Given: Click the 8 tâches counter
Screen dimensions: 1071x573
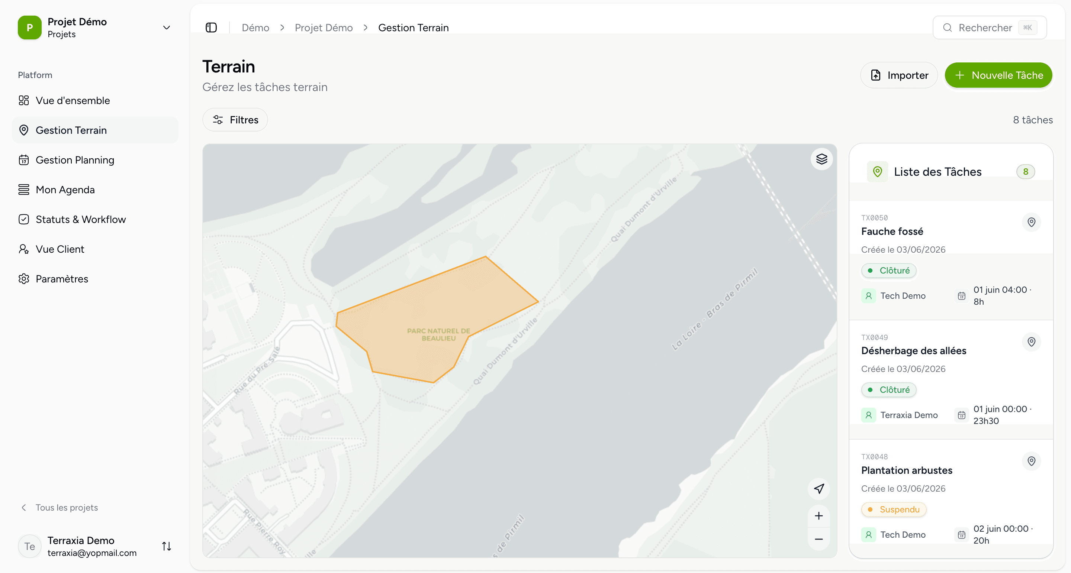Looking at the screenshot, I should point(1033,120).
